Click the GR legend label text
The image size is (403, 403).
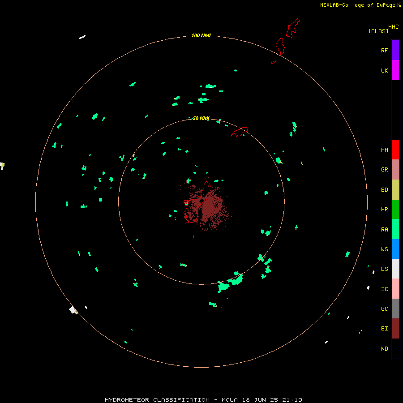click(x=384, y=170)
